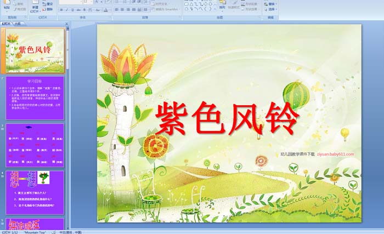
Task: Click the New Slide button icon
Action: tap(36, 7)
